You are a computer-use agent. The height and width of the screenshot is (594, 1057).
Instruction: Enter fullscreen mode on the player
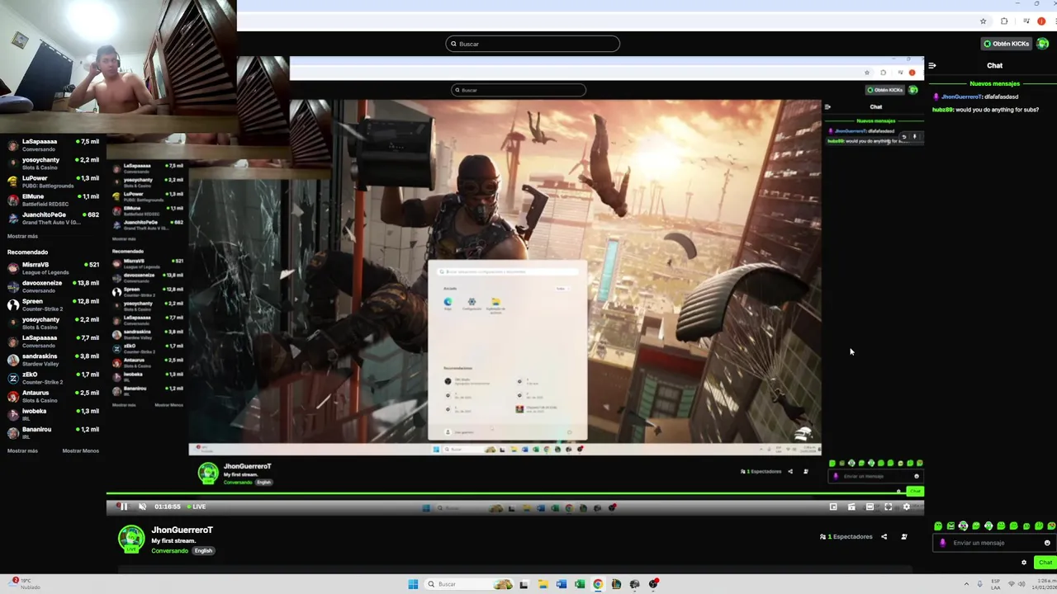(x=888, y=507)
